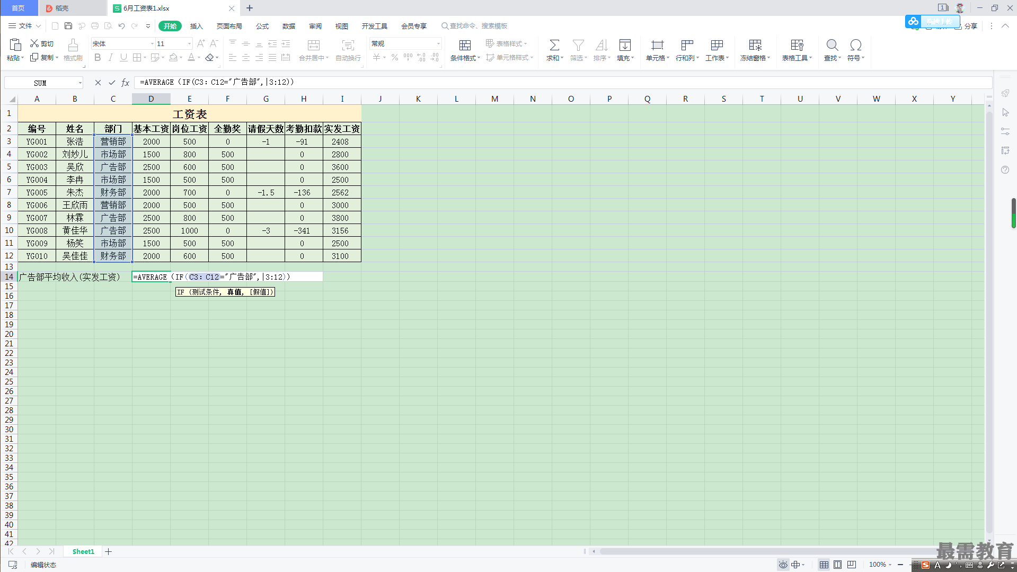Switch to Page Break Preview in status bar

[x=851, y=565]
